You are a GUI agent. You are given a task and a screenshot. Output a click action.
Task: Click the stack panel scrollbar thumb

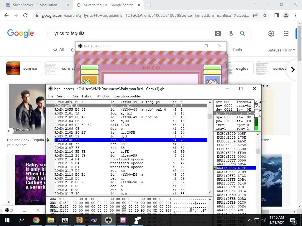[258, 151]
